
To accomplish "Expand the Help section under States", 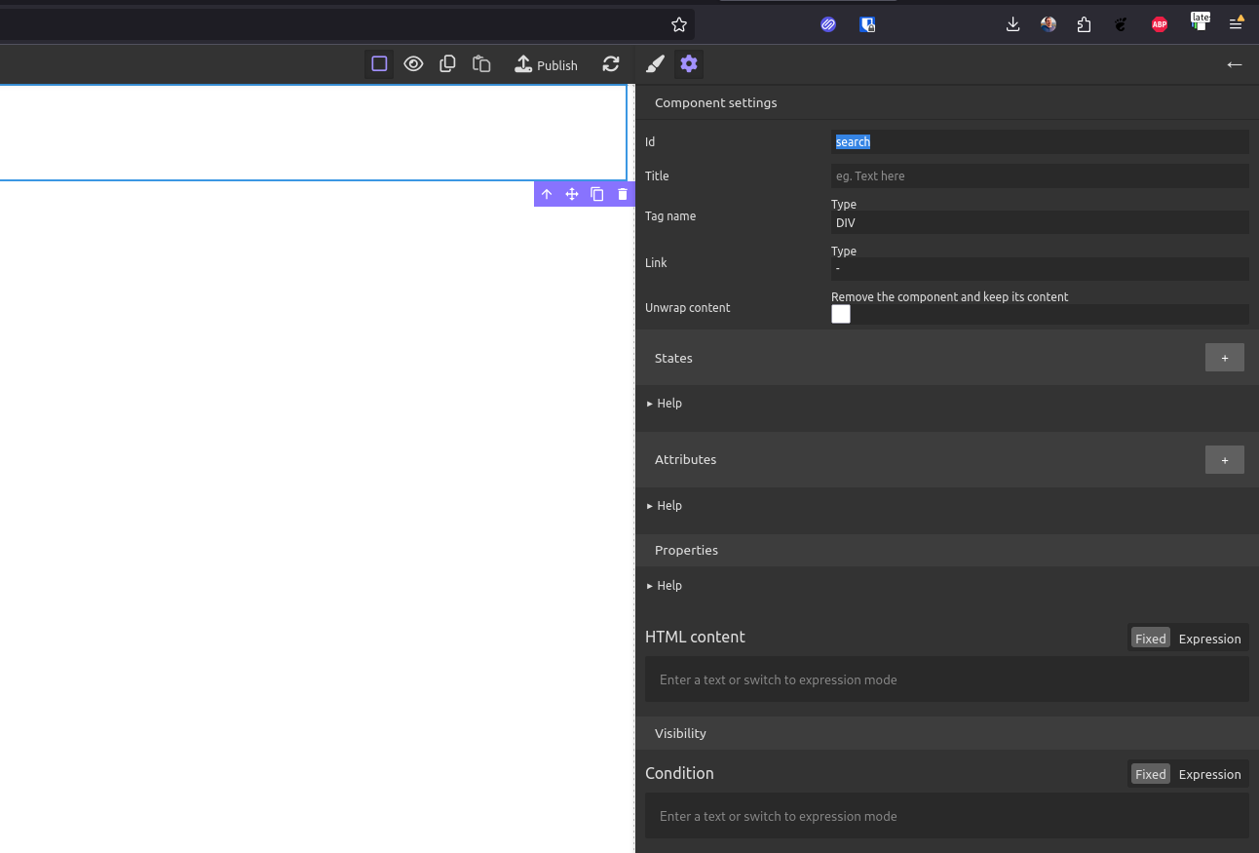I will 668,404.
